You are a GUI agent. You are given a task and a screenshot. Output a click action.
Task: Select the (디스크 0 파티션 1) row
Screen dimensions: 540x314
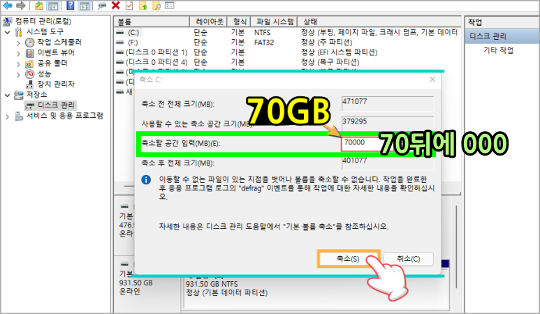288,52
